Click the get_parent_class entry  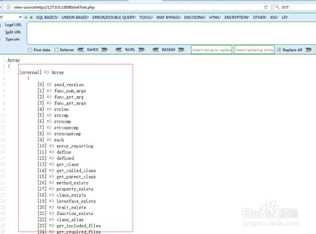(x=76, y=176)
